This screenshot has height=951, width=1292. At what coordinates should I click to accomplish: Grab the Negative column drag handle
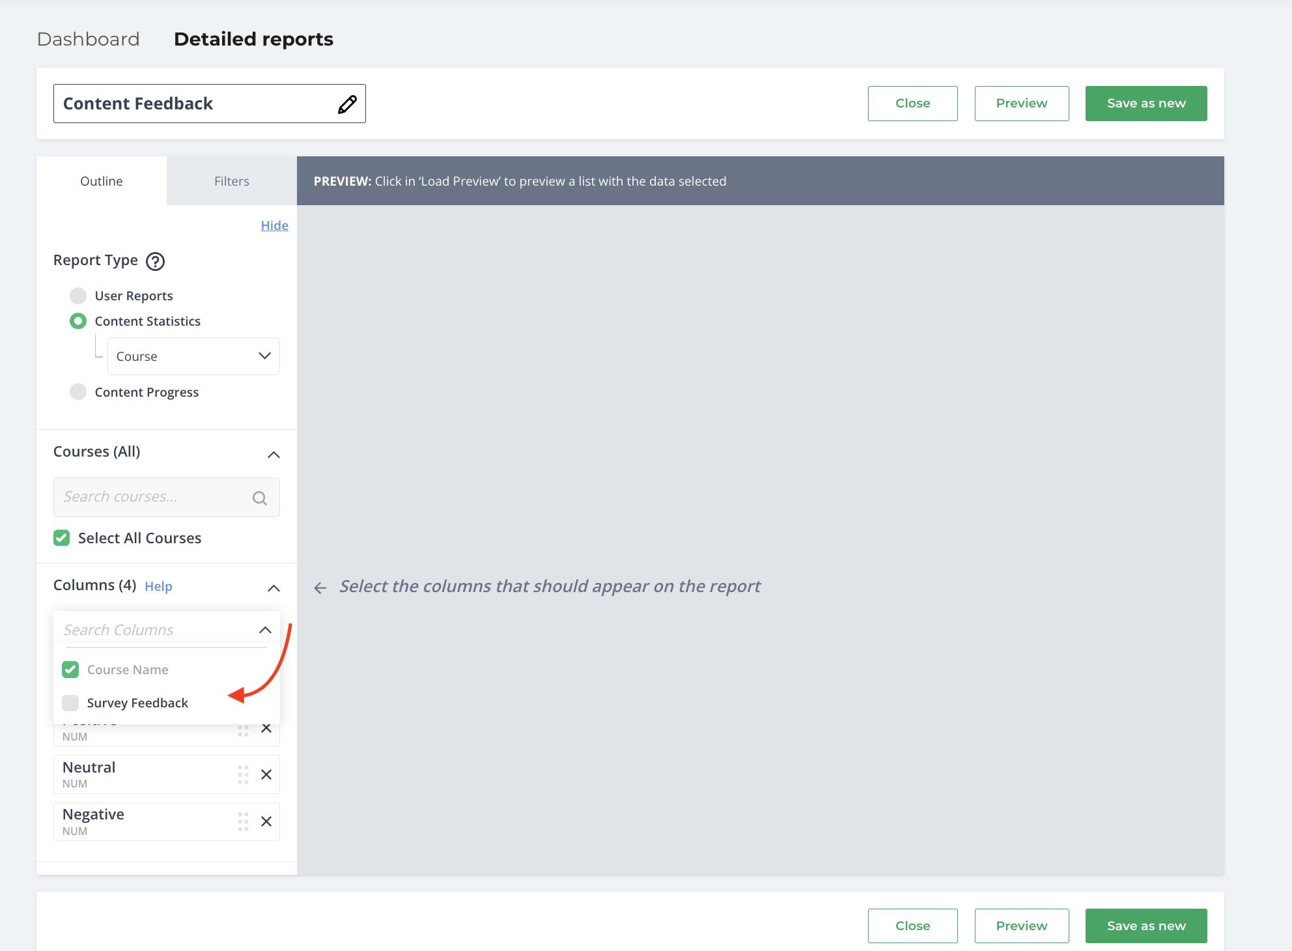[x=243, y=821]
